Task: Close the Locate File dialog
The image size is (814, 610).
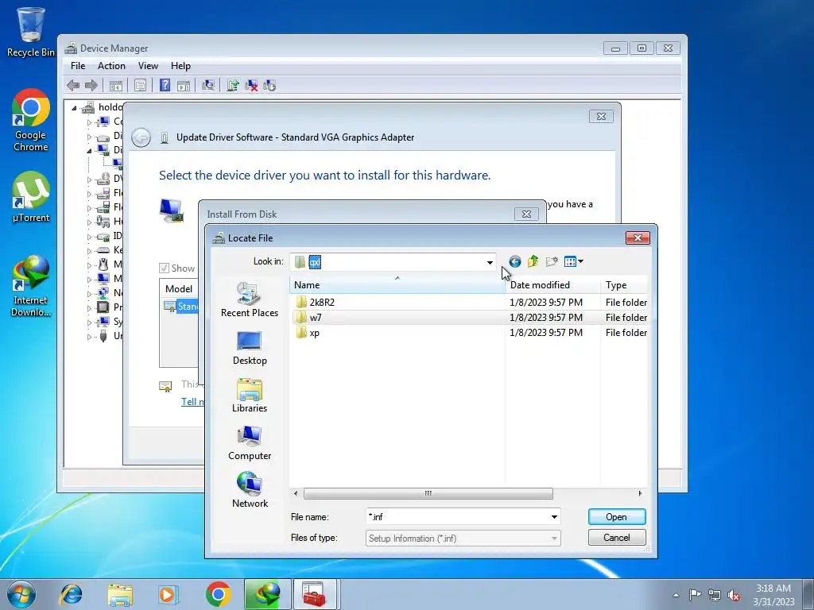Action: point(638,237)
